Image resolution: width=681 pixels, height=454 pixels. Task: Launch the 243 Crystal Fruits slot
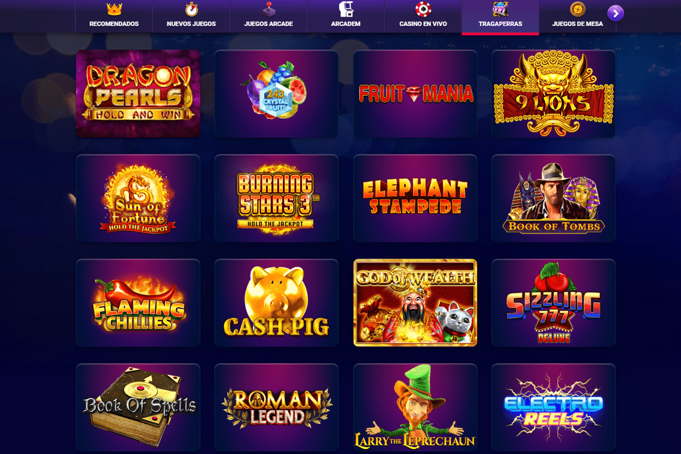point(276,94)
